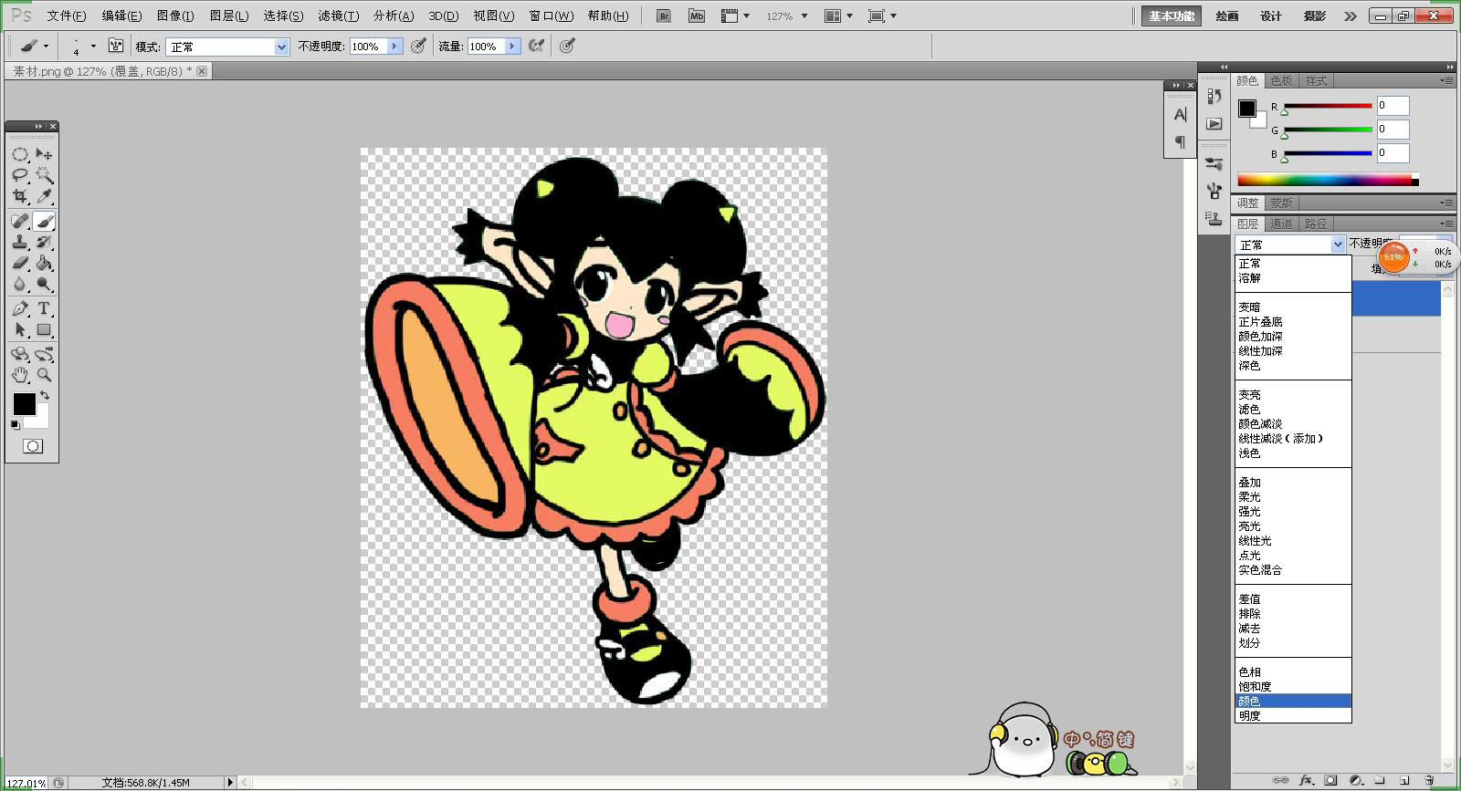Click the toolbox foreground color swatch

[x=25, y=404]
